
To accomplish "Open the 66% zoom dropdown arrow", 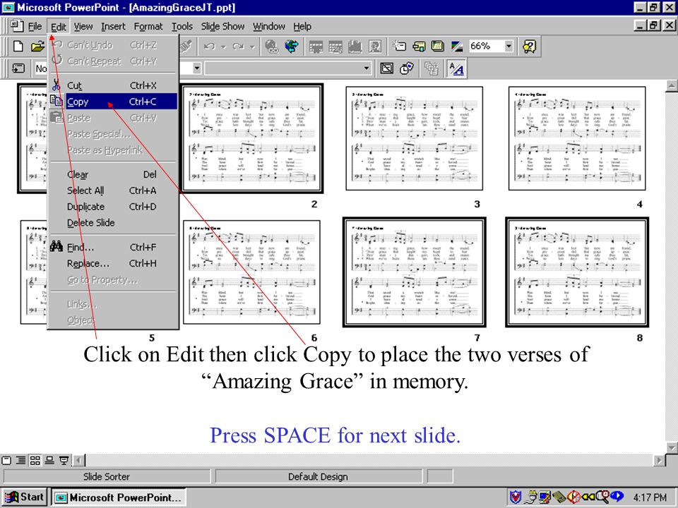I will click(509, 46).
